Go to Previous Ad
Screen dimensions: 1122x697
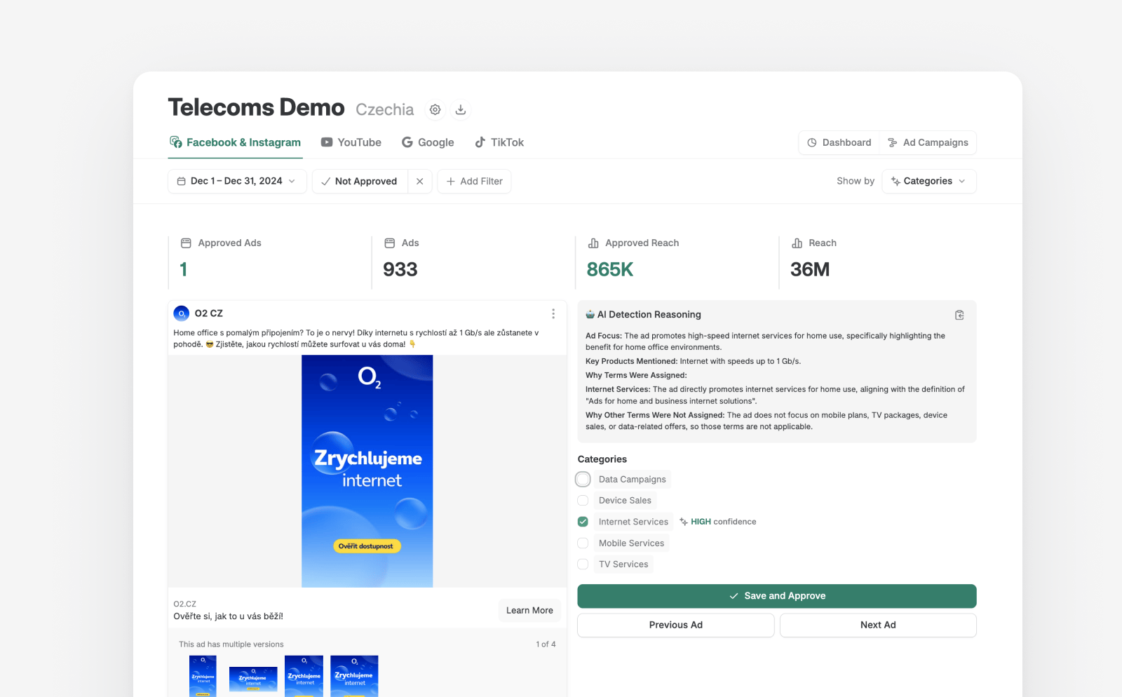[676, 625]
